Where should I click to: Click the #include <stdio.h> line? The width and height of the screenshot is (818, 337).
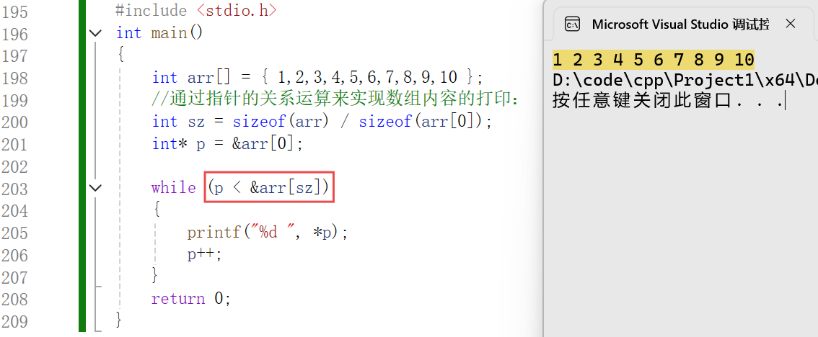click(196, 10)
